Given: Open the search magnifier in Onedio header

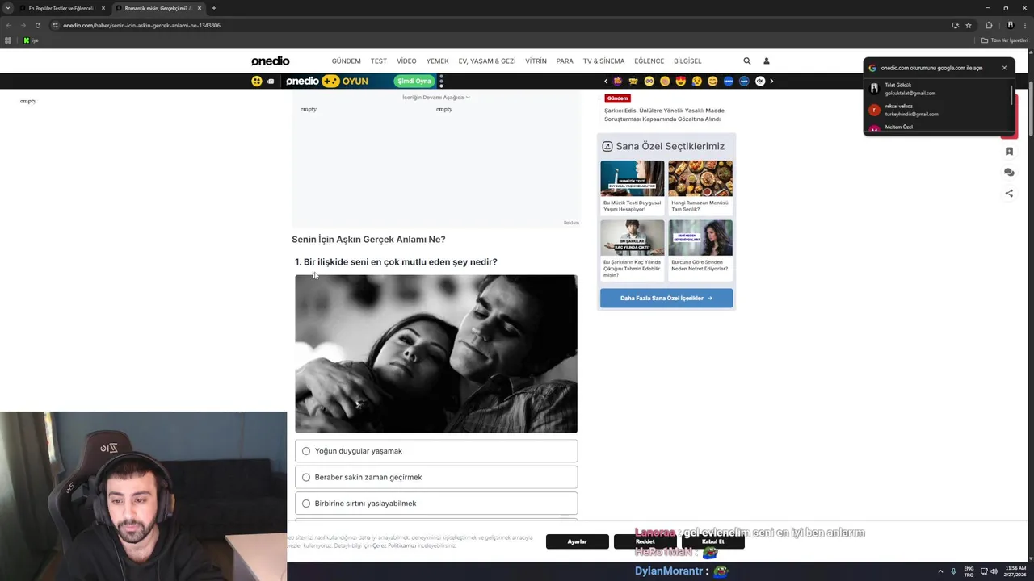Looking at the screenshot, I should tap(747, 61).
